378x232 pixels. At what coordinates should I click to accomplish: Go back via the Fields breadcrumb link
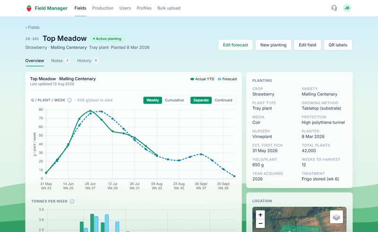33,28
